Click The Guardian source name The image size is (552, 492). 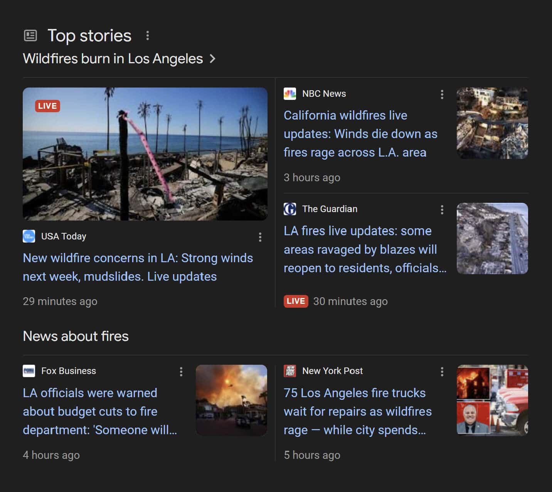(x=330, y=209)
